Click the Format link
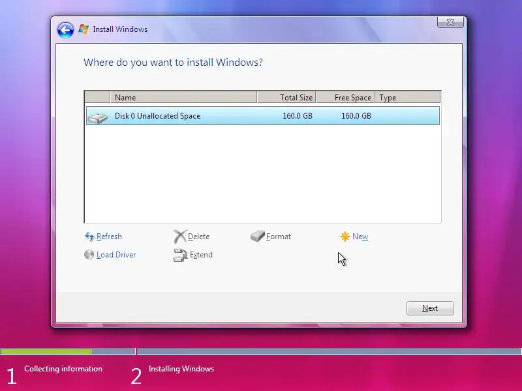The height and width of the screenshot is (391, 522). (x=279, y=237)
